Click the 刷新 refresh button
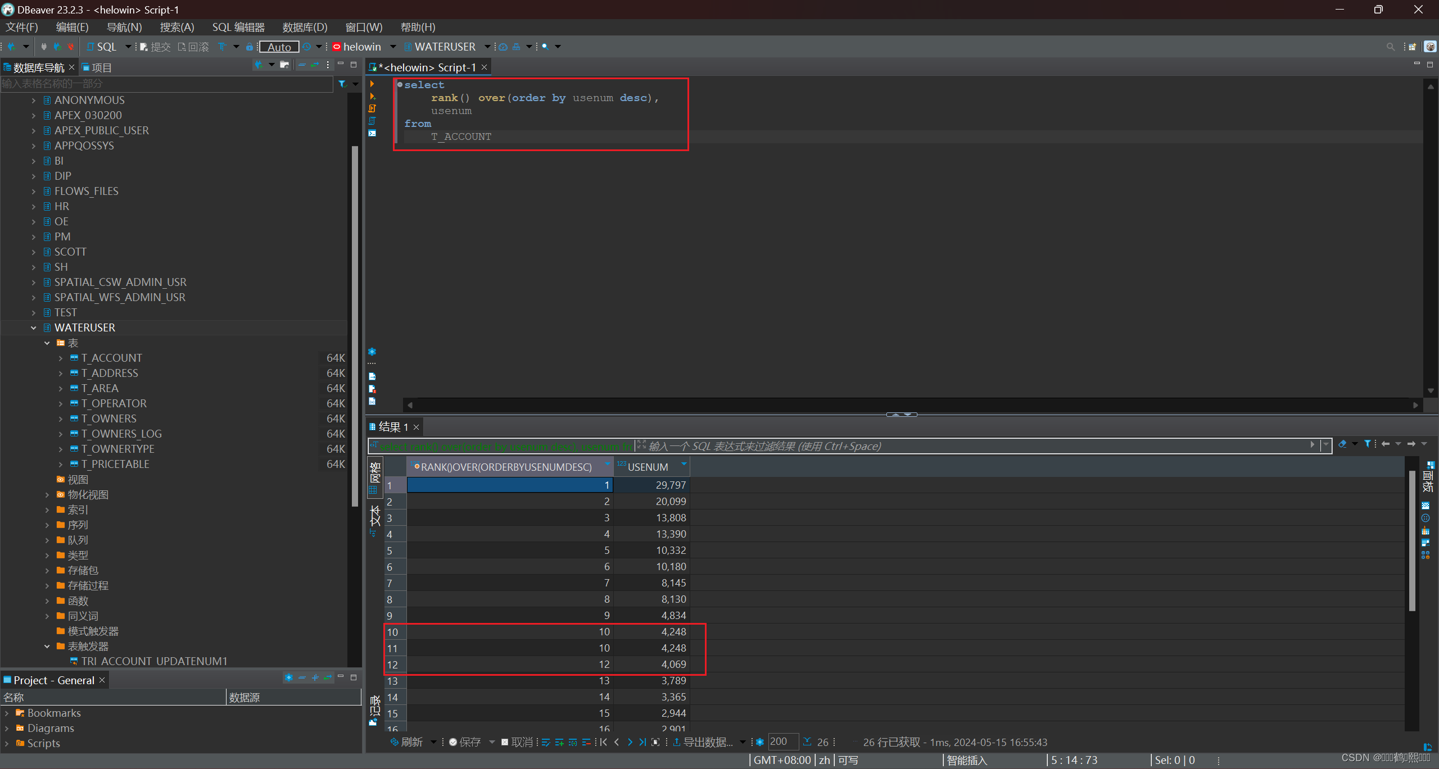Screen dimensions: 1439x769 click(x=407, y=743)
